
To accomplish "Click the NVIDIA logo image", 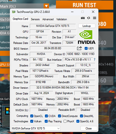I will tap(87, 37).
